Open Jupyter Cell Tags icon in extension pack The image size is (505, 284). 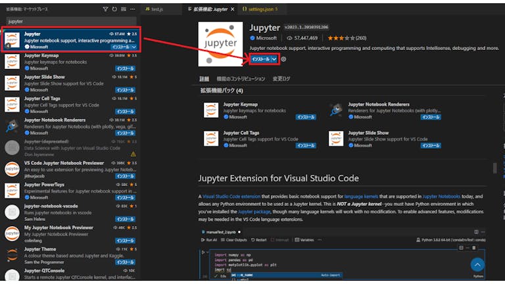coord(211,139)
